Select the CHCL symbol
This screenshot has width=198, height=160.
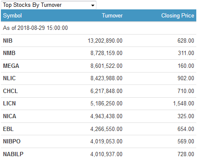(11, 91)
